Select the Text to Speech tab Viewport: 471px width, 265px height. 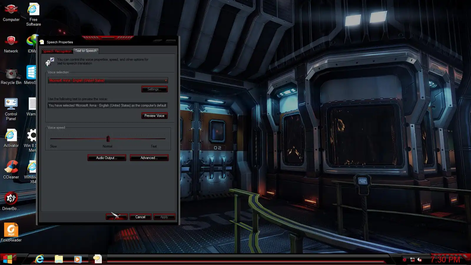click(x=86, y=51)
